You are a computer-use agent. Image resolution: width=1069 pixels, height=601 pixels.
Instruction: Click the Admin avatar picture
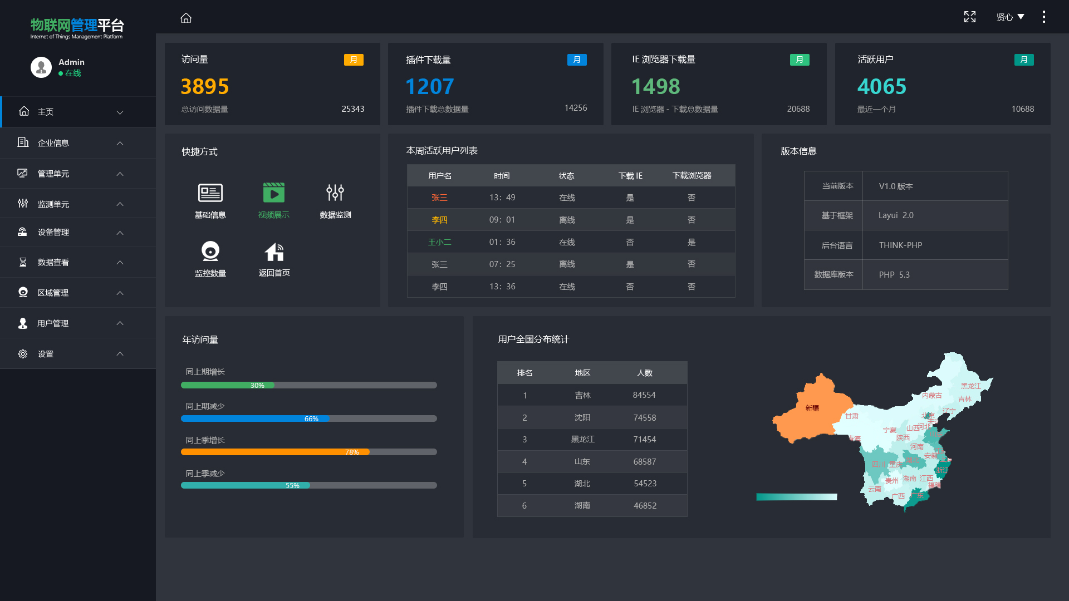41,67
